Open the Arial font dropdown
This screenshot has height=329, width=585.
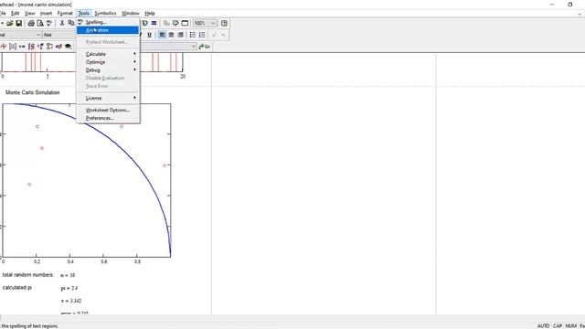(59, 35)
